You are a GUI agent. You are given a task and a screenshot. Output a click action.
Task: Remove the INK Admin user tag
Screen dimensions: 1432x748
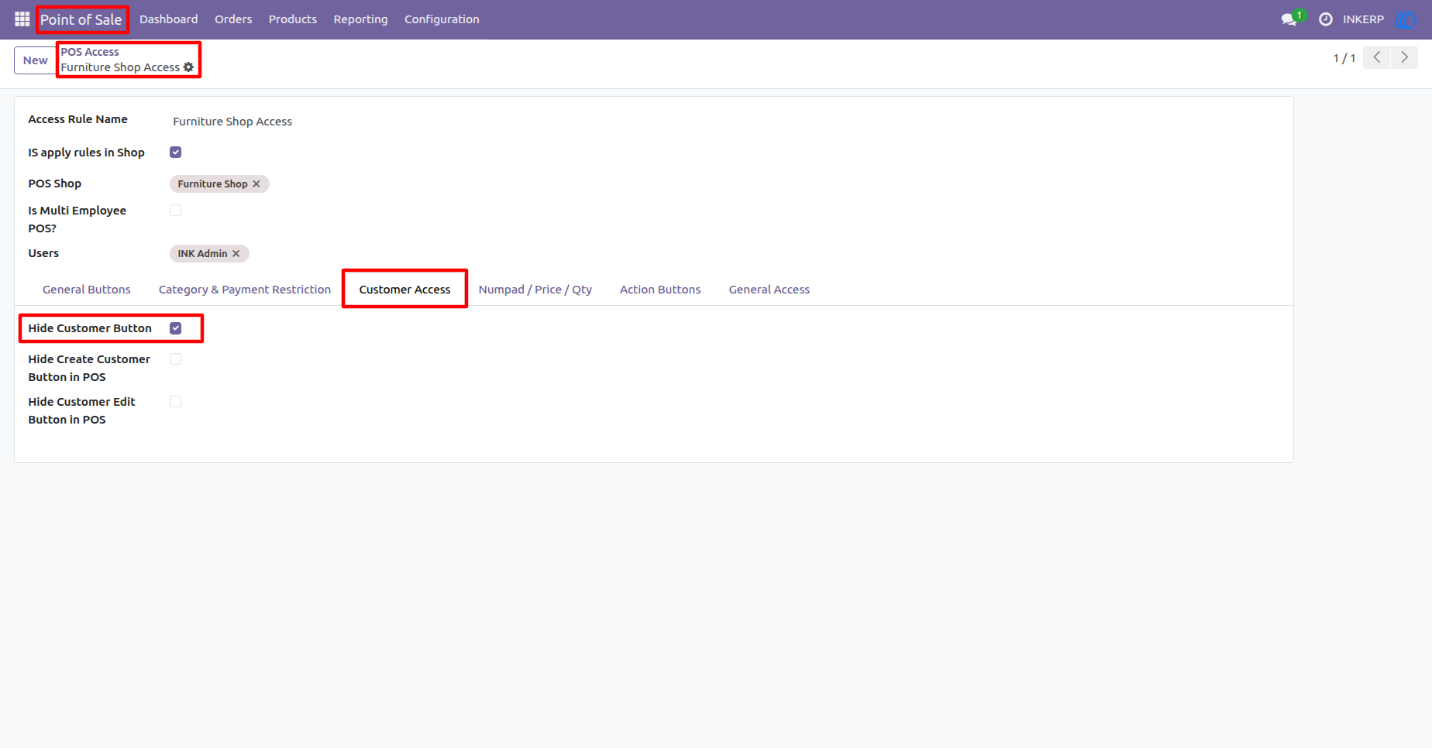(236, 254)
